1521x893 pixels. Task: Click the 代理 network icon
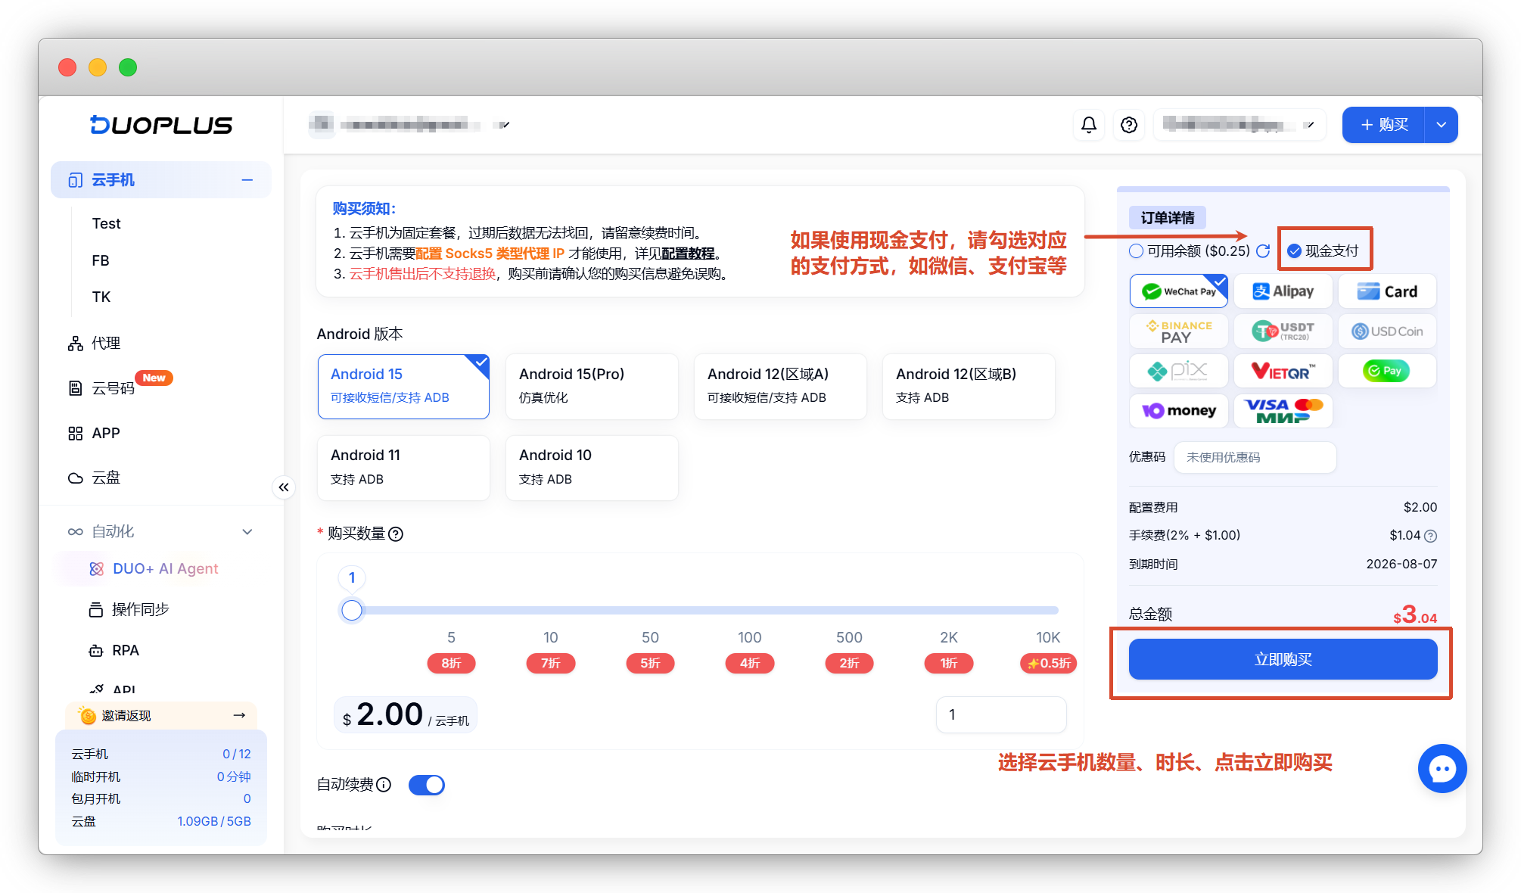point(76,344)
